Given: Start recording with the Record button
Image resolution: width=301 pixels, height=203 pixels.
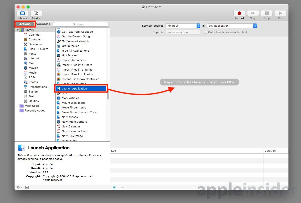Looking at the screenshot, I should tap(239, 13).
